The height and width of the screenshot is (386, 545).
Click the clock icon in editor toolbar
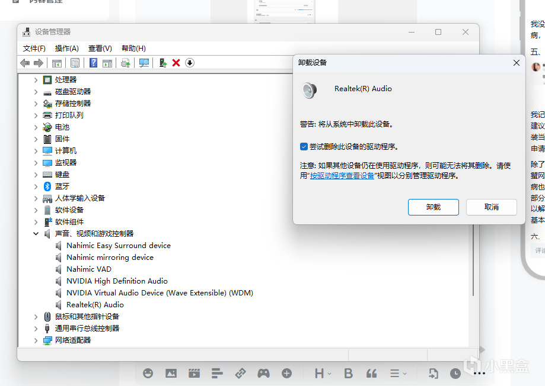[x=455, y=374]
